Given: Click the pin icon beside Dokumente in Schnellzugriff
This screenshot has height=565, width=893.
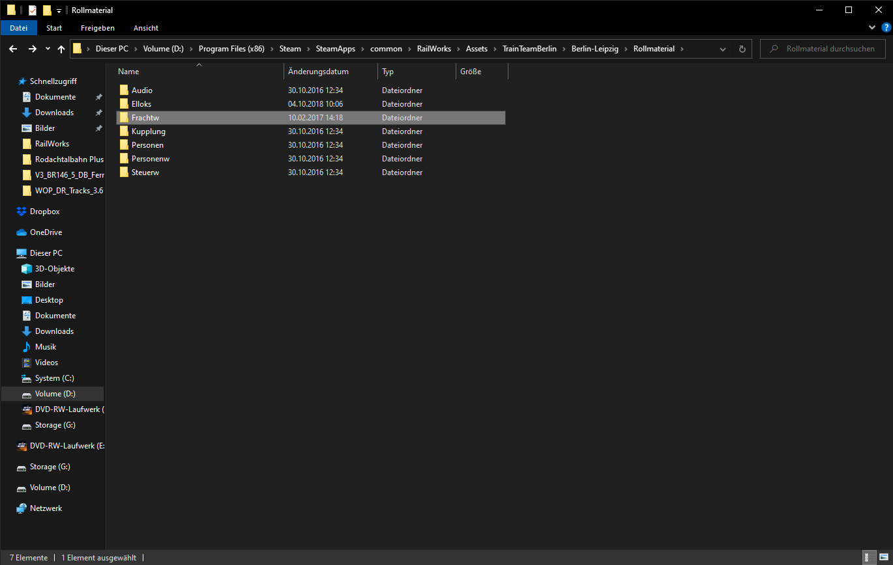Looking at the screenshot, I should [98, 97].
